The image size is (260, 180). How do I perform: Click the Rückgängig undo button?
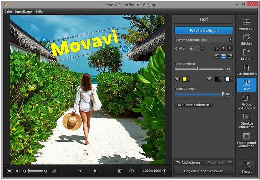188,162
